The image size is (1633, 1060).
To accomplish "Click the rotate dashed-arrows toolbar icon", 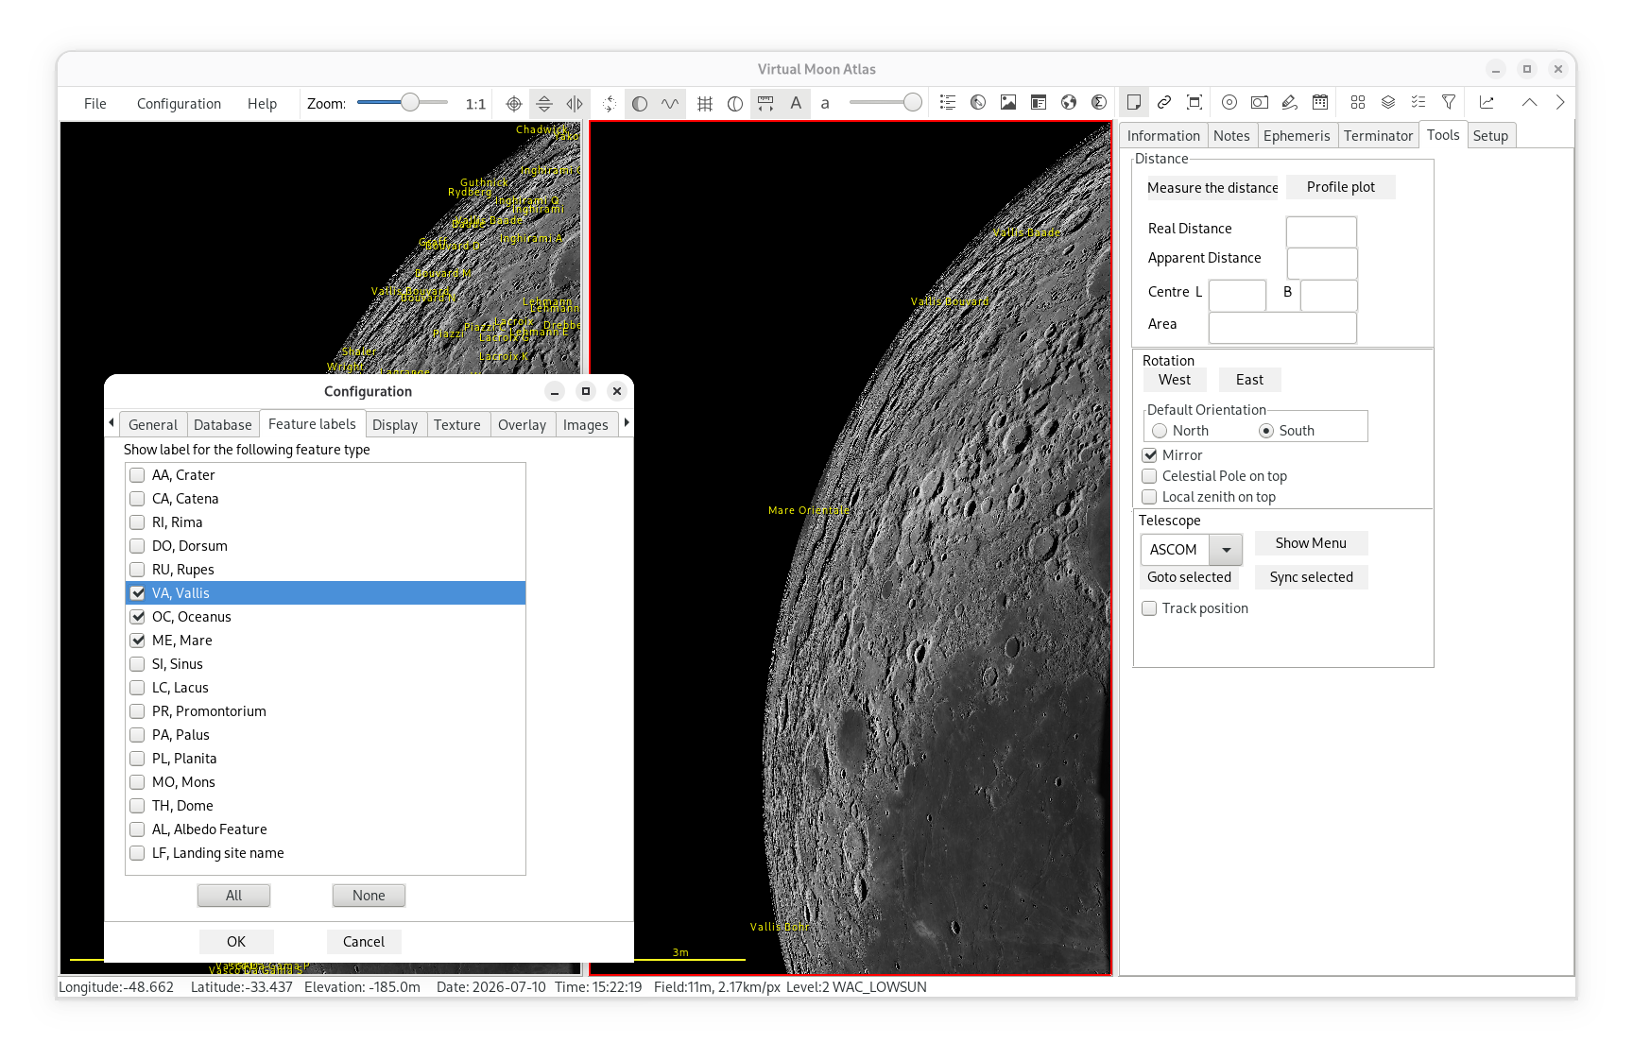I will [x=610, y=104].
